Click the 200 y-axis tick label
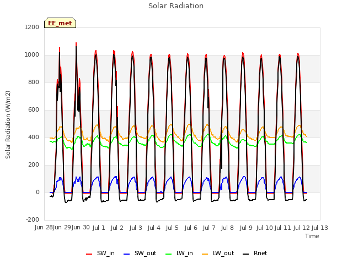The width and height of the screenshot is (353, 264). pyautogui.click(x=34, y=164)
